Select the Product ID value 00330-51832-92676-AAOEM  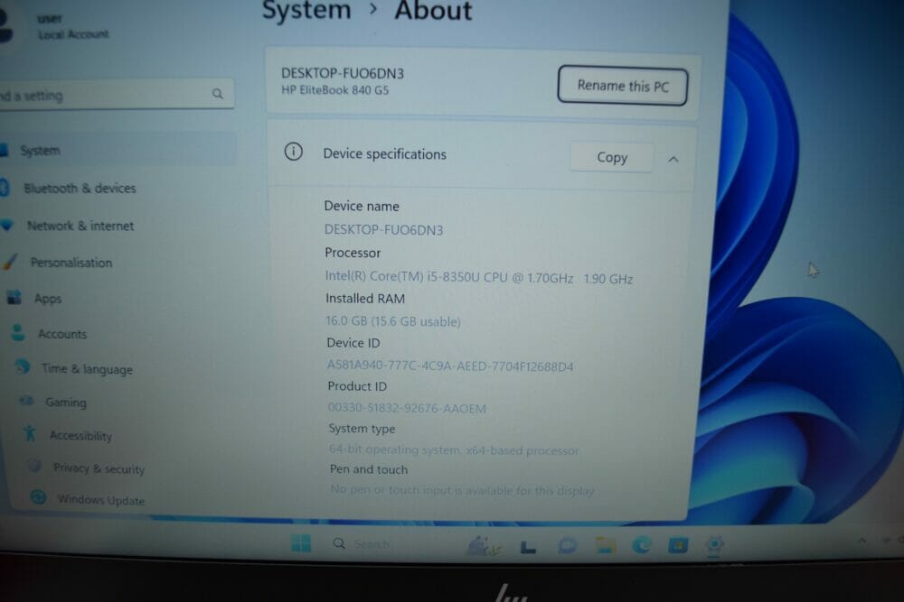(407, 408)
